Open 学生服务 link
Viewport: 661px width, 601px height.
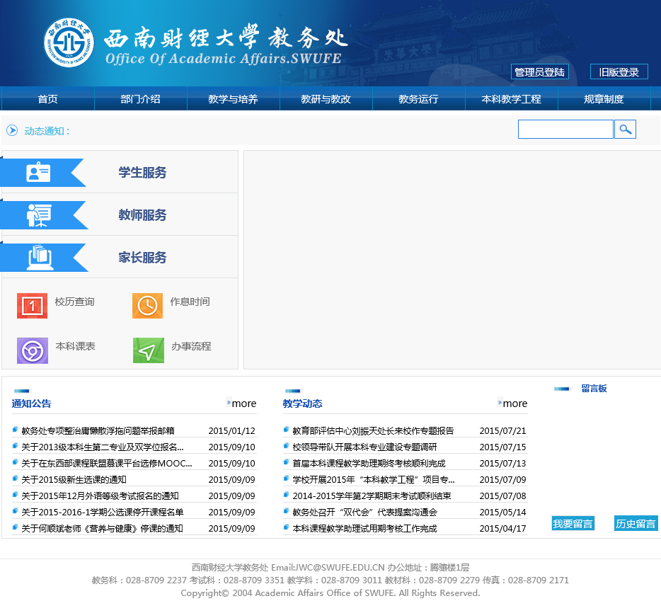[x=142, y=173]
